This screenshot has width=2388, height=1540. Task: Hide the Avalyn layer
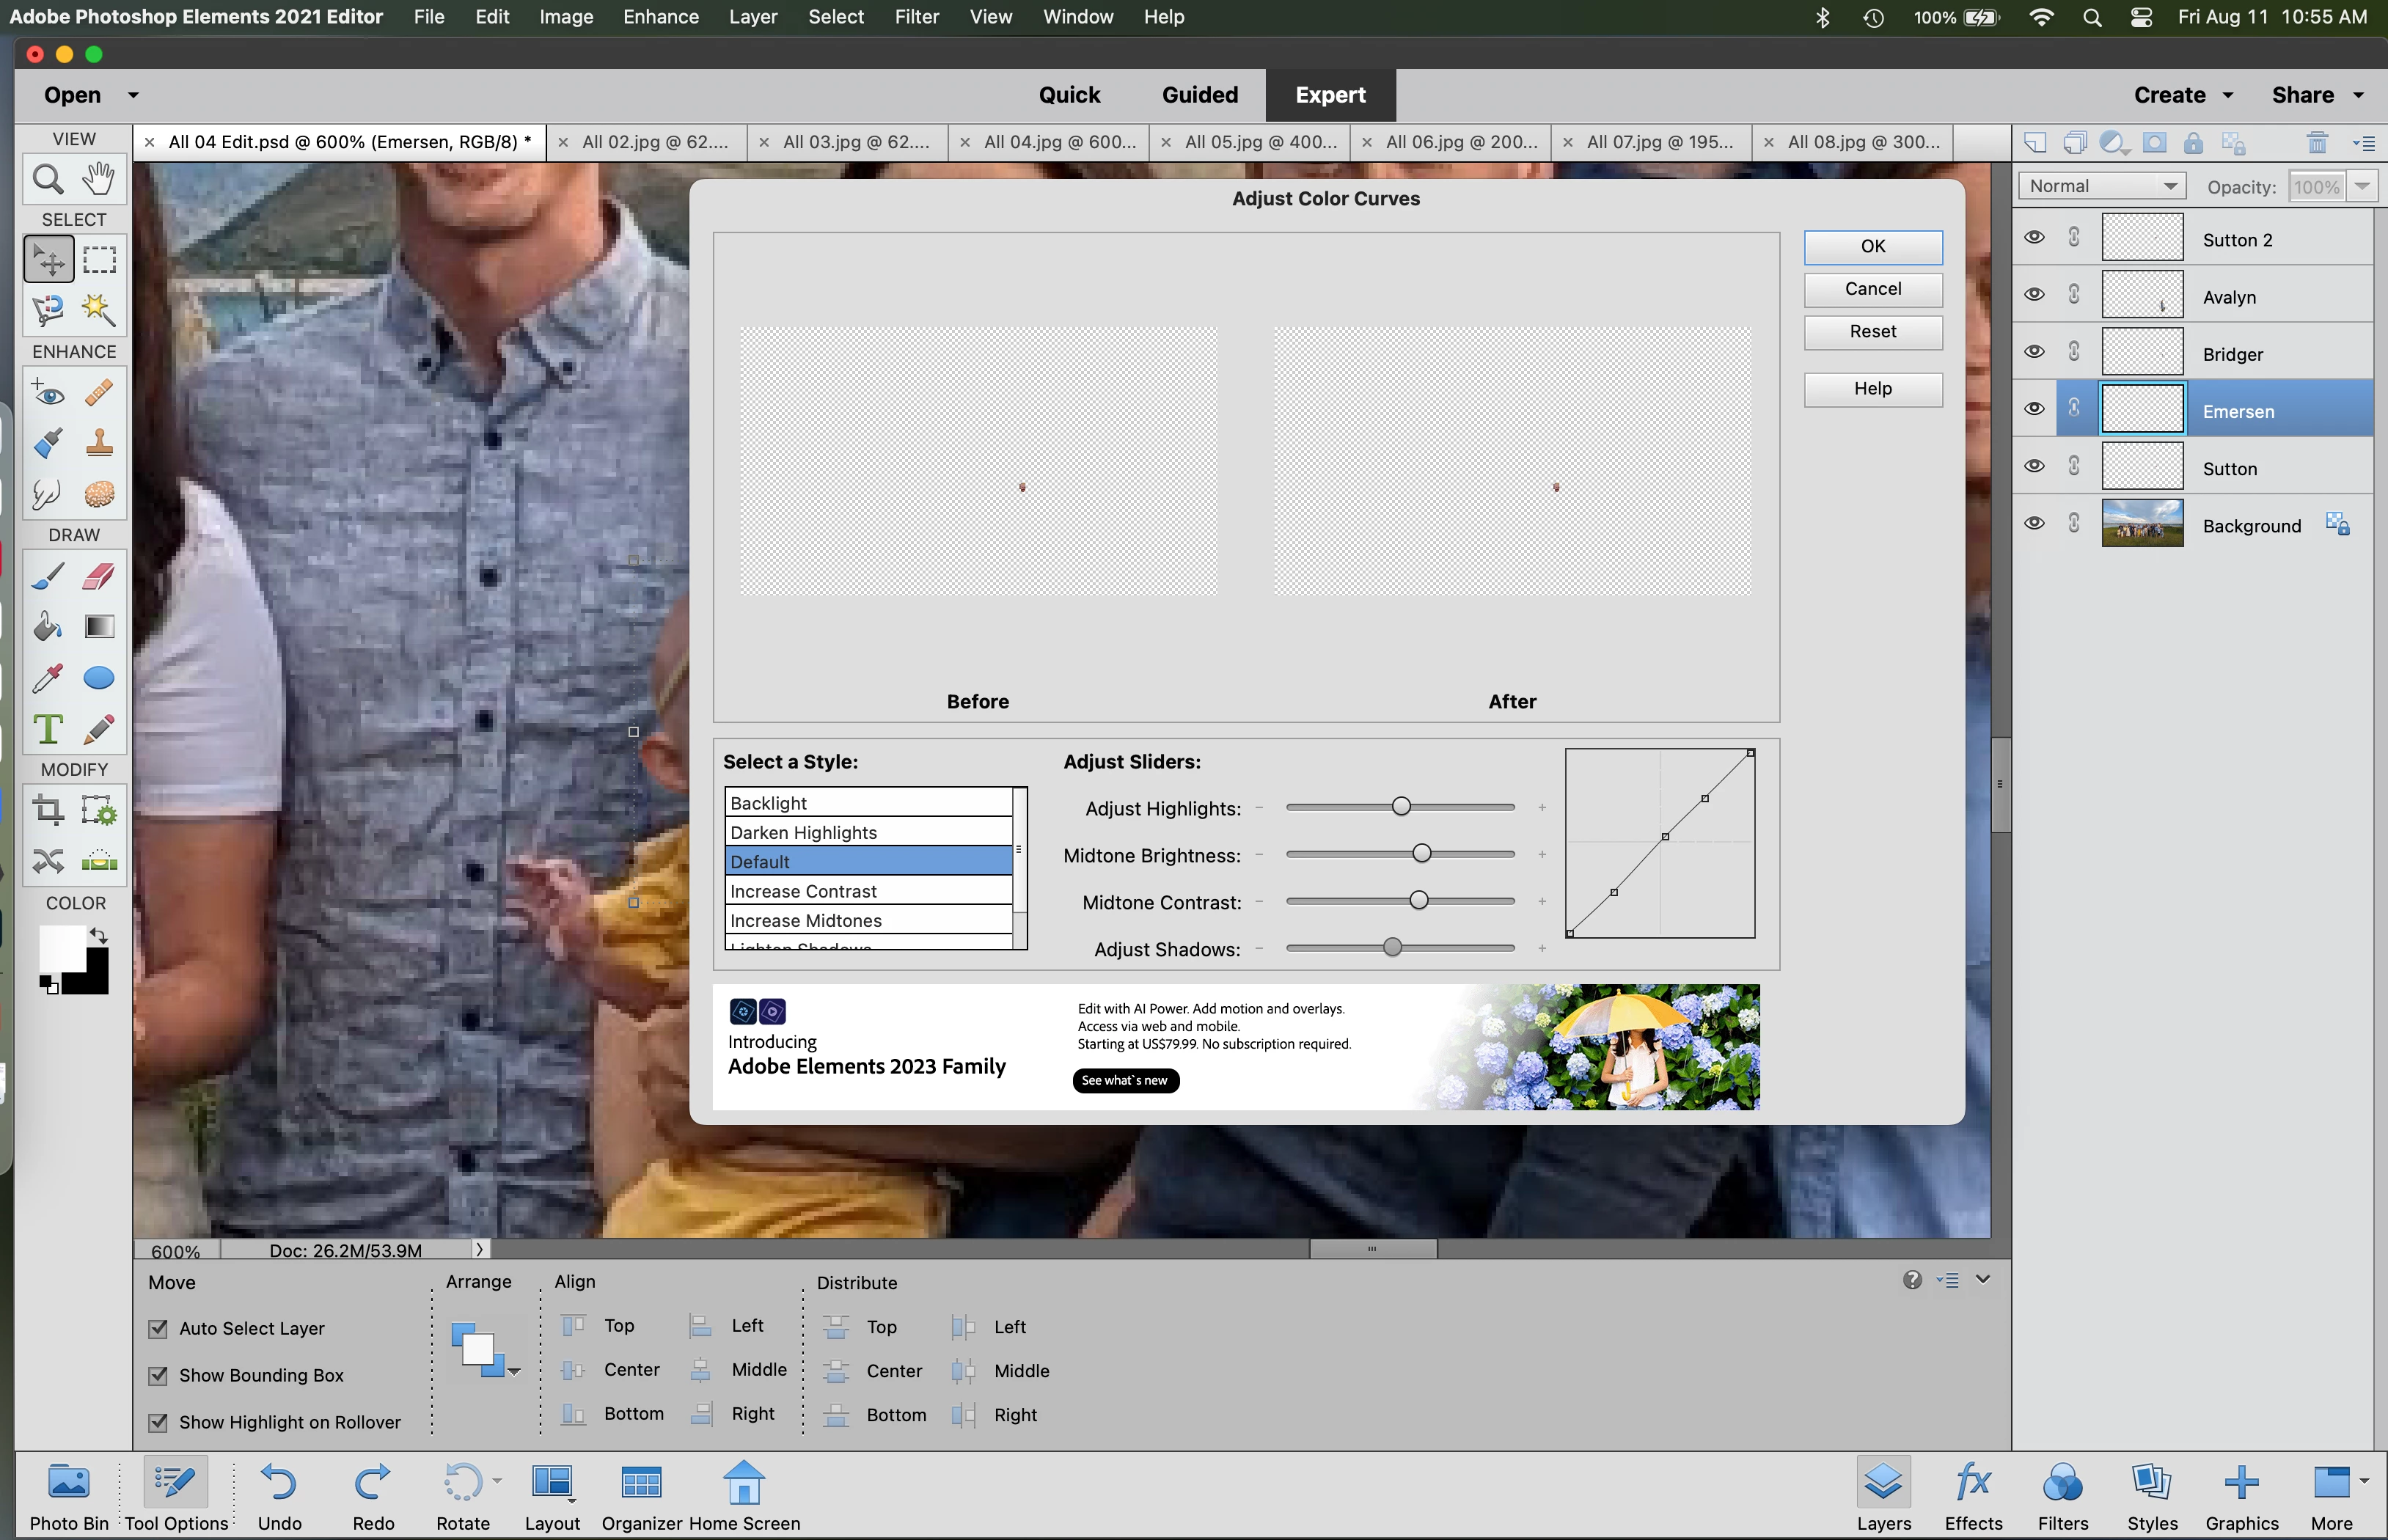[2033, 295]
